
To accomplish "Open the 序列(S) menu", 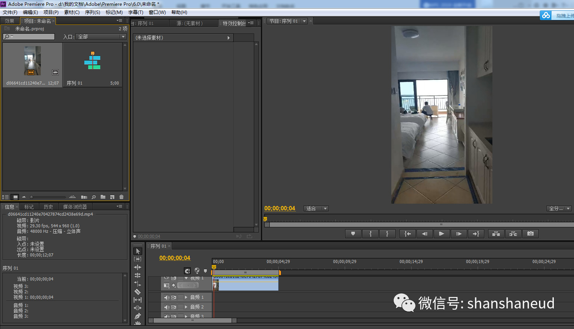I will point(92,12).
